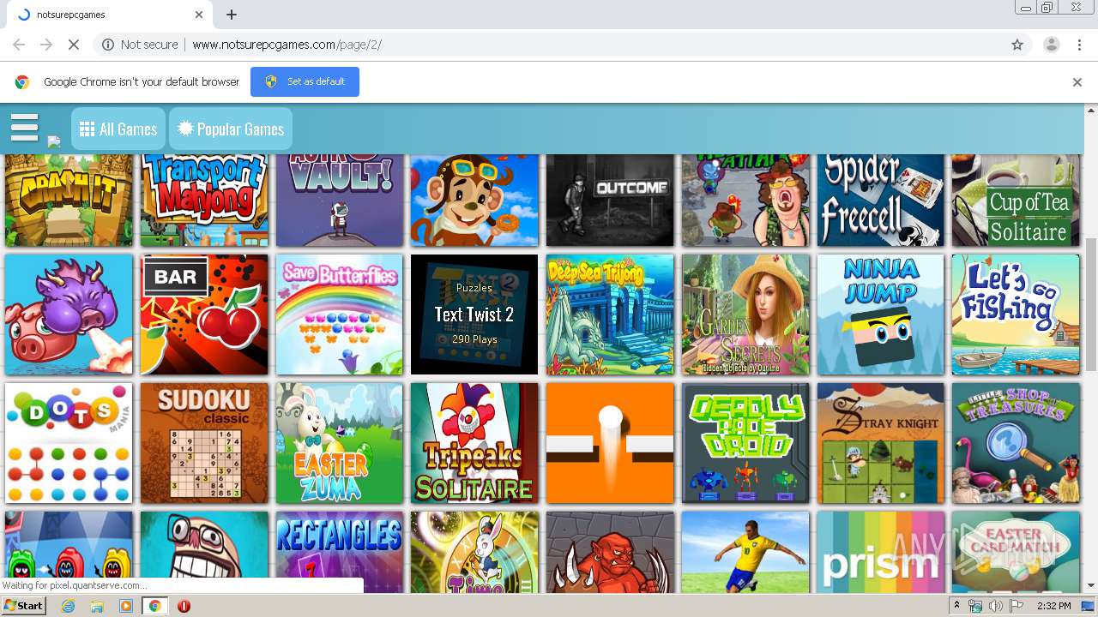The image size is (1098, 617).
Task: Open the Popular Games section
Action: [x=231, y=129]
